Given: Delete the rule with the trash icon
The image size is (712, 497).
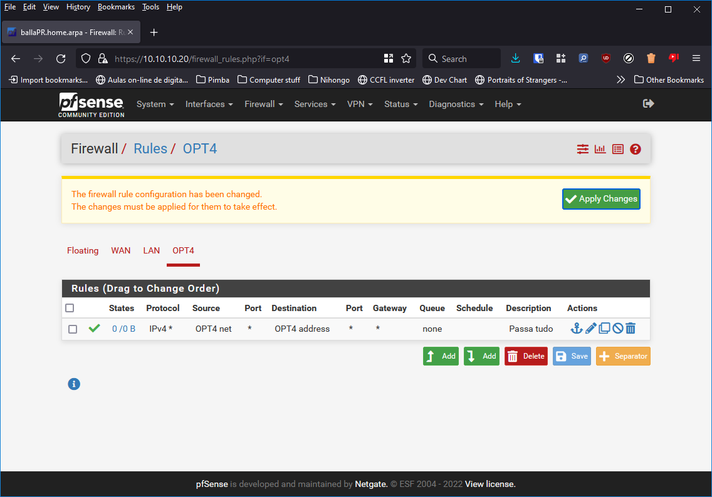Looking at the screenshot, I should 631,329.
